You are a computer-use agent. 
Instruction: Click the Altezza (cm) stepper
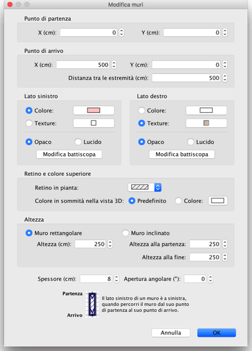[x=110, y=244]
